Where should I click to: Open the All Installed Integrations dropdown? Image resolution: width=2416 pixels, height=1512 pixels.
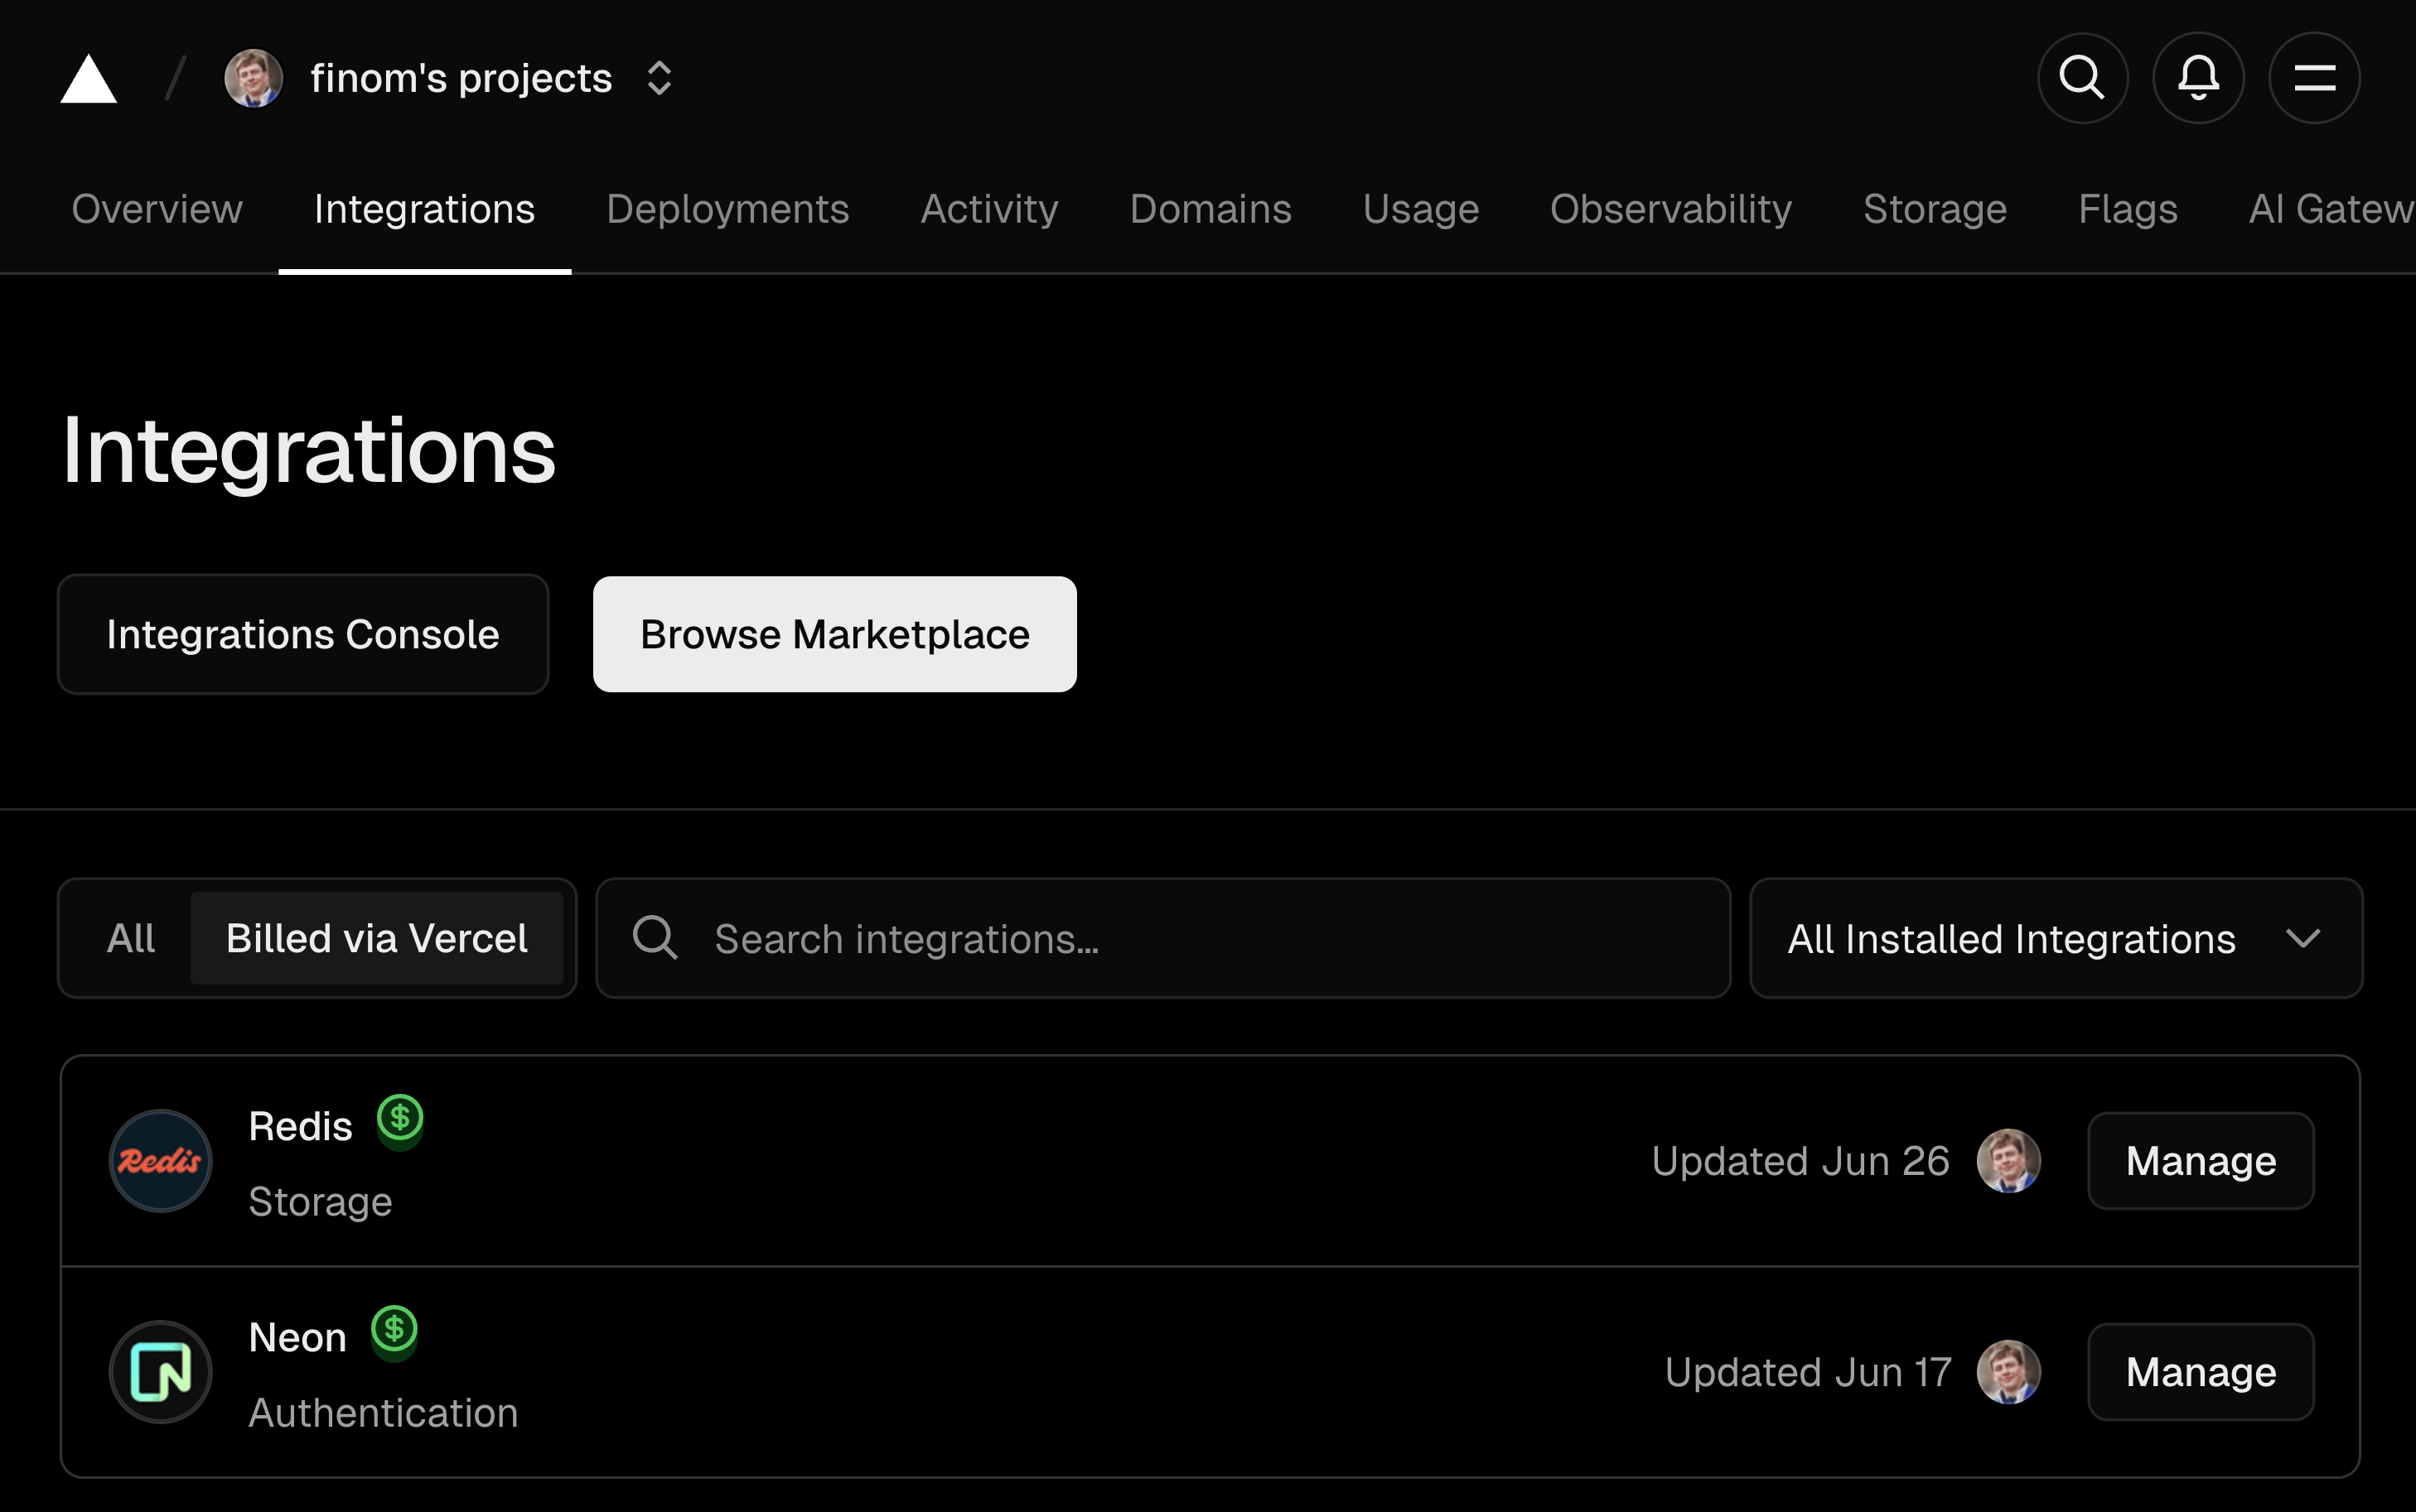pyautogui.click(x=2055, y=938)
